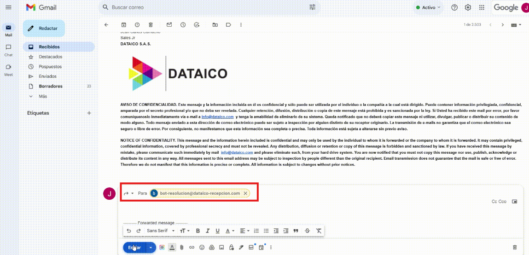Insert signature with the pen icon
Viewport: 529px width, 255px height.
click(241, 247)
